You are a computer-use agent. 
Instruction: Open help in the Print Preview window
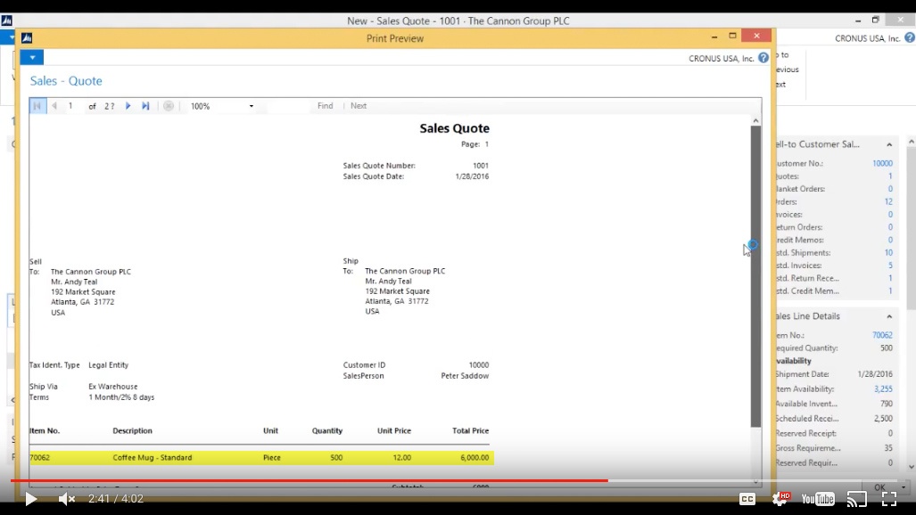[x=763, y=58]
